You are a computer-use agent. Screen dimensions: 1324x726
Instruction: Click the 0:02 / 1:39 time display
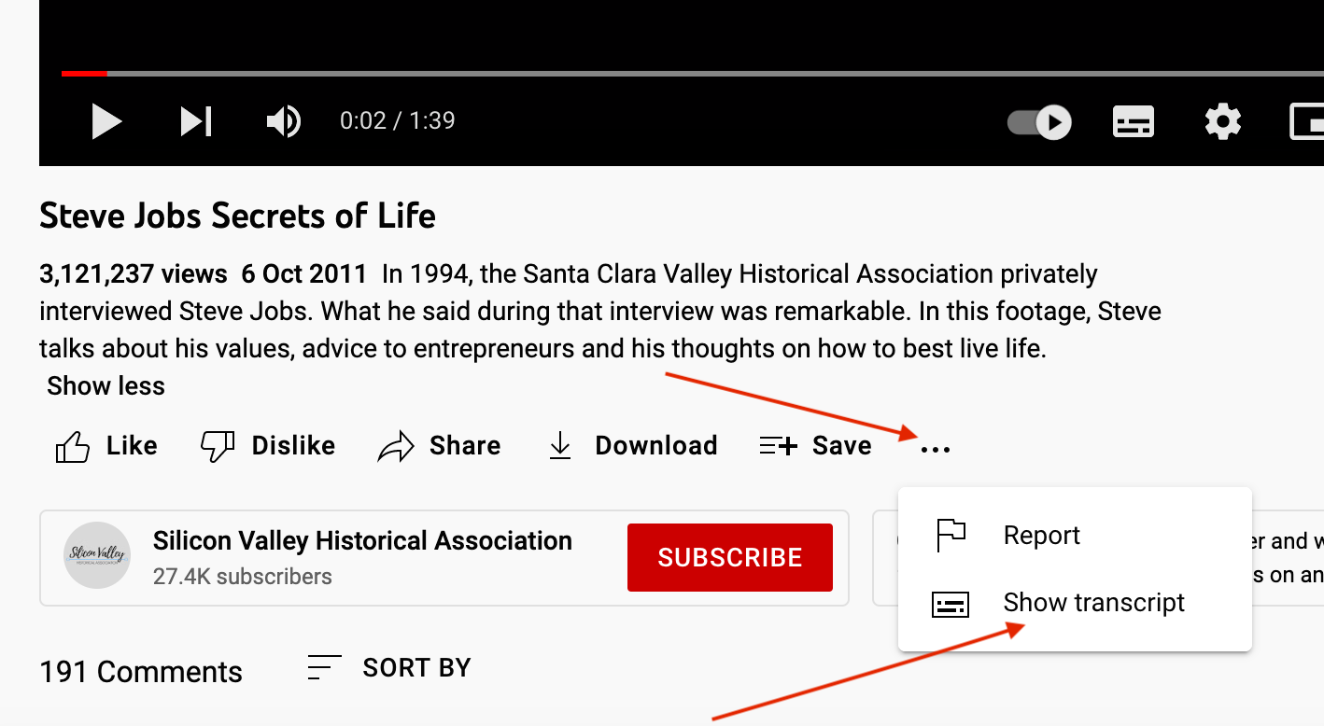tap(397, 121)
